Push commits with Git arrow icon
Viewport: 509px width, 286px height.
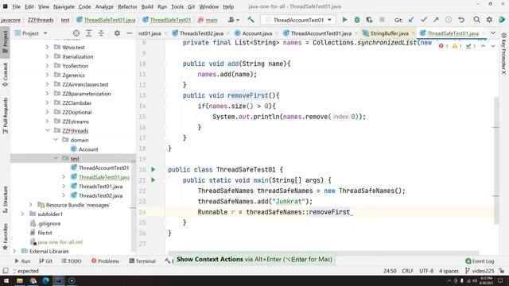tap(436, 20)
